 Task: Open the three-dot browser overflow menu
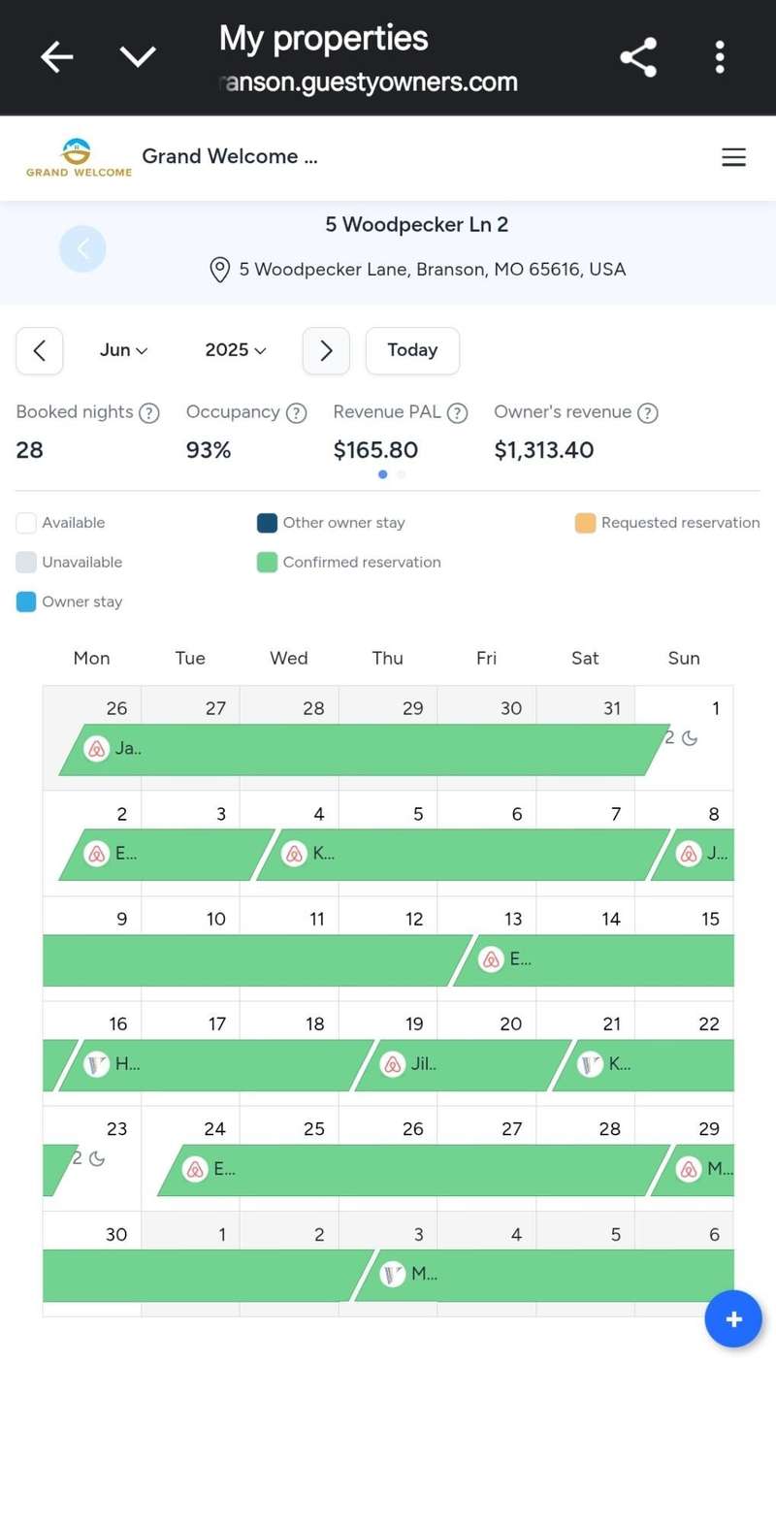coord(719,57)
